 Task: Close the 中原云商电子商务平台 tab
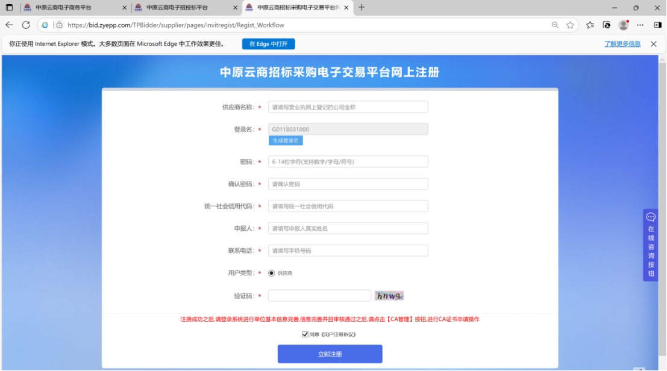click(124, 8)
